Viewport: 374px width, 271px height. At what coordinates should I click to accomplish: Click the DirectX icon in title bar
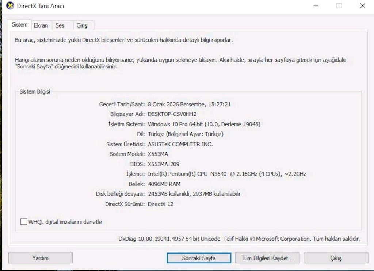coord(10,6)
